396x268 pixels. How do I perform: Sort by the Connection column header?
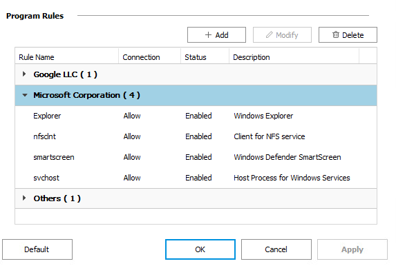(149, 57)
